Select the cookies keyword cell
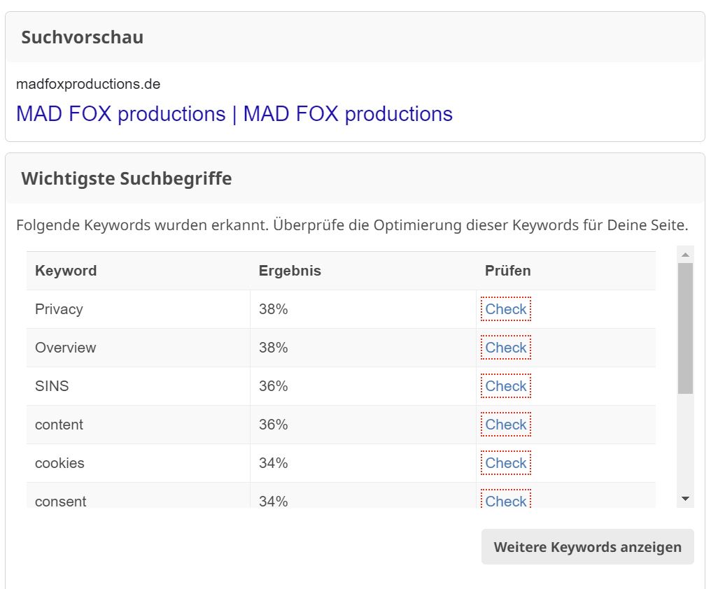Screen dimensions: 711x589 [x=139, y=463]
